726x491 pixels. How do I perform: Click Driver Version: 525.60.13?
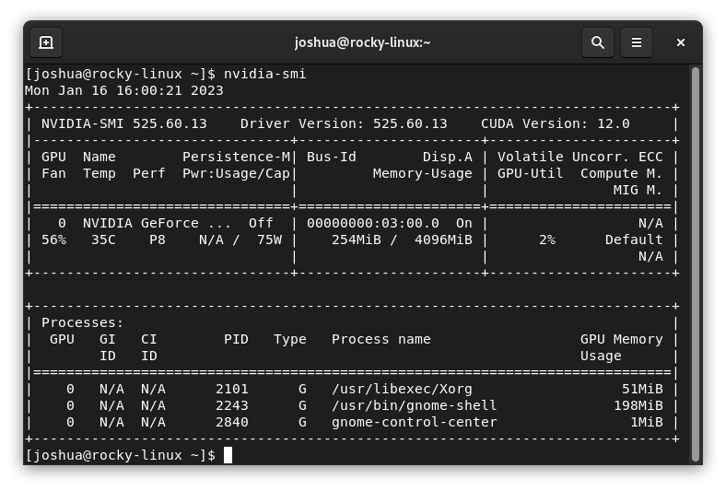[x=344, y=123]
